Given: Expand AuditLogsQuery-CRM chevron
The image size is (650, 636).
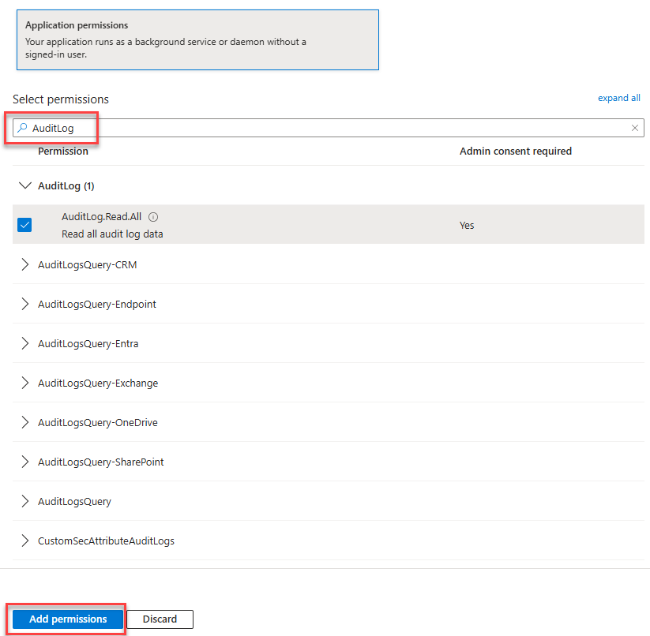Looking at the screenshot, I should (x=24, y=265).
